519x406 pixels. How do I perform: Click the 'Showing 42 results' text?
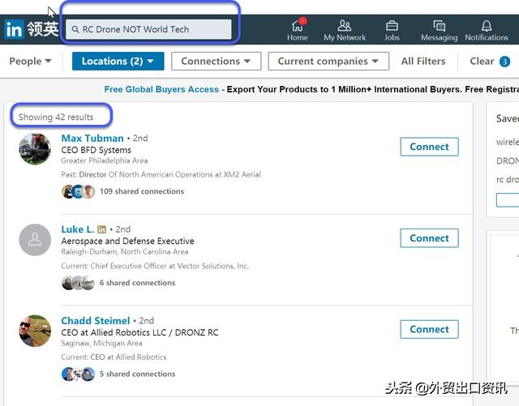point(56,117)
